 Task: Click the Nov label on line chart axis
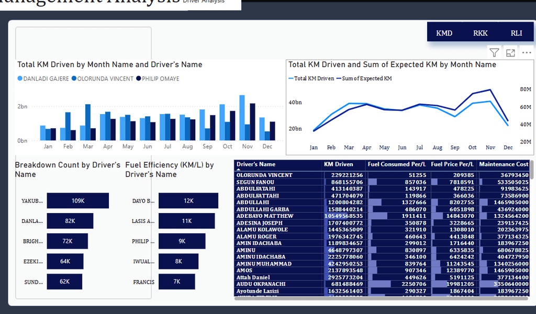pos(490,148)
